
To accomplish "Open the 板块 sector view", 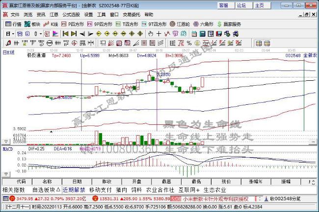I will (32, 24).
